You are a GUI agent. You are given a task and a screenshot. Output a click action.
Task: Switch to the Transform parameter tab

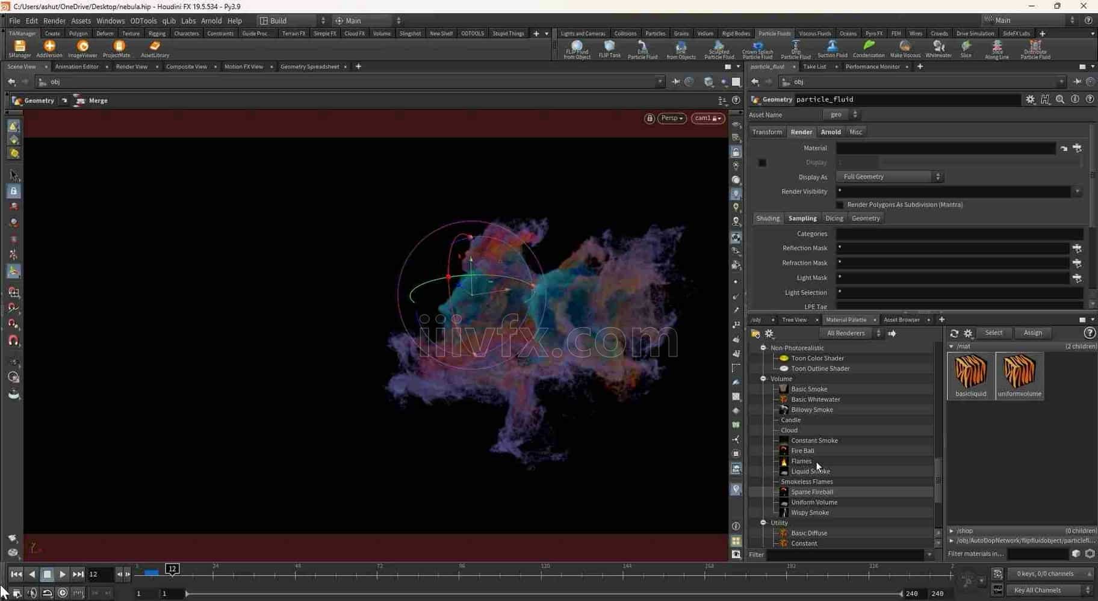click(767, 132)
